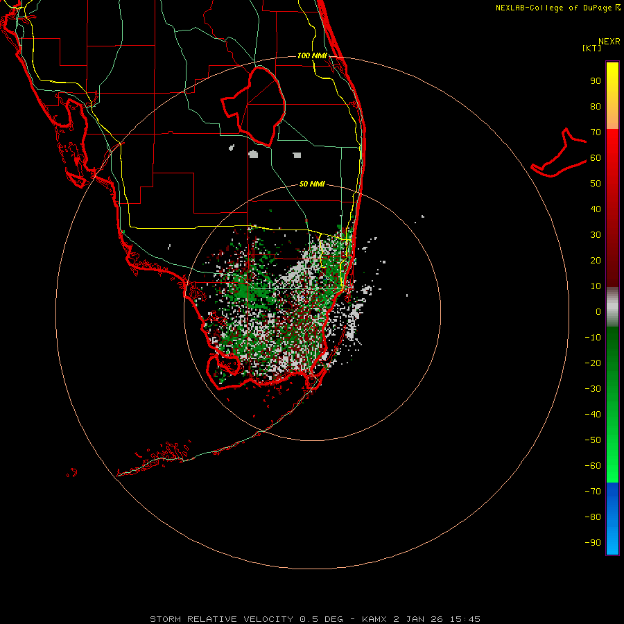624x624 pixels.
Task: Click the 80 value on the velocity scale
Action: (596, 107)
